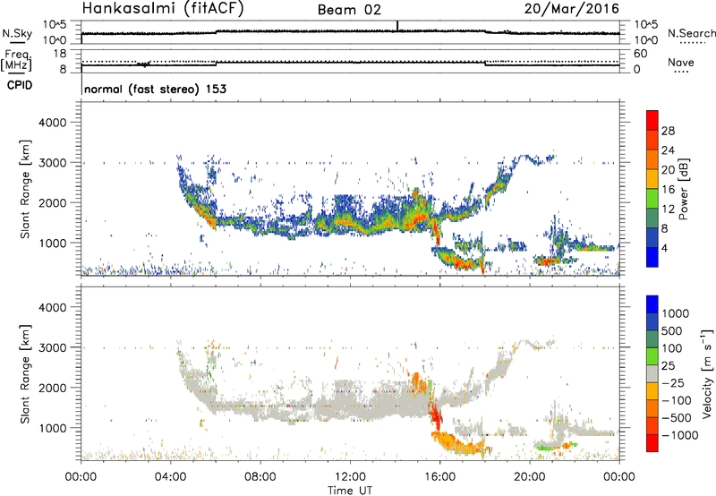Viewport: 716px width, 496px height.
Task: Click the 20 label on the power colorbar
Action: [668, 170]
